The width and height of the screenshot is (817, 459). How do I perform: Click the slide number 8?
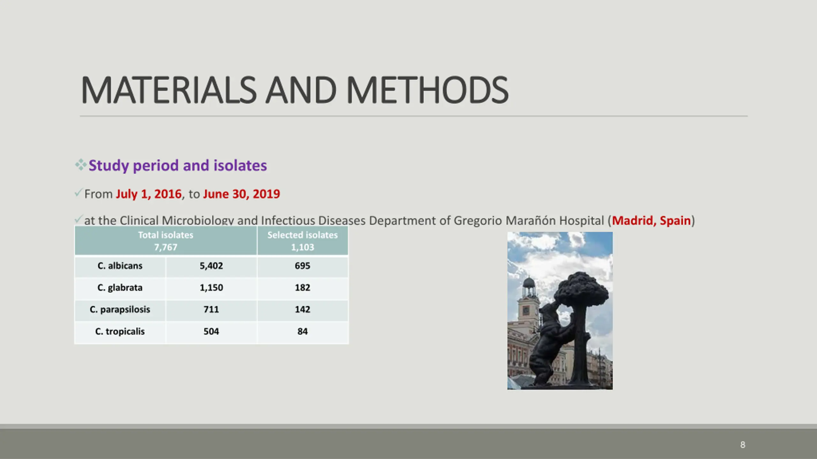(x=743, y=445)
